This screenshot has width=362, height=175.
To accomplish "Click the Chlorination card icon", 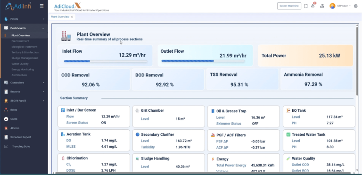I will 63,158.
